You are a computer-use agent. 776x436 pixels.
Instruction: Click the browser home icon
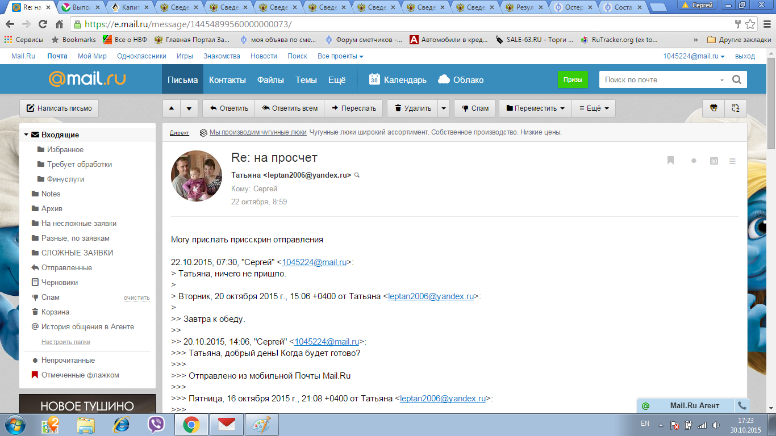(59, 24)
